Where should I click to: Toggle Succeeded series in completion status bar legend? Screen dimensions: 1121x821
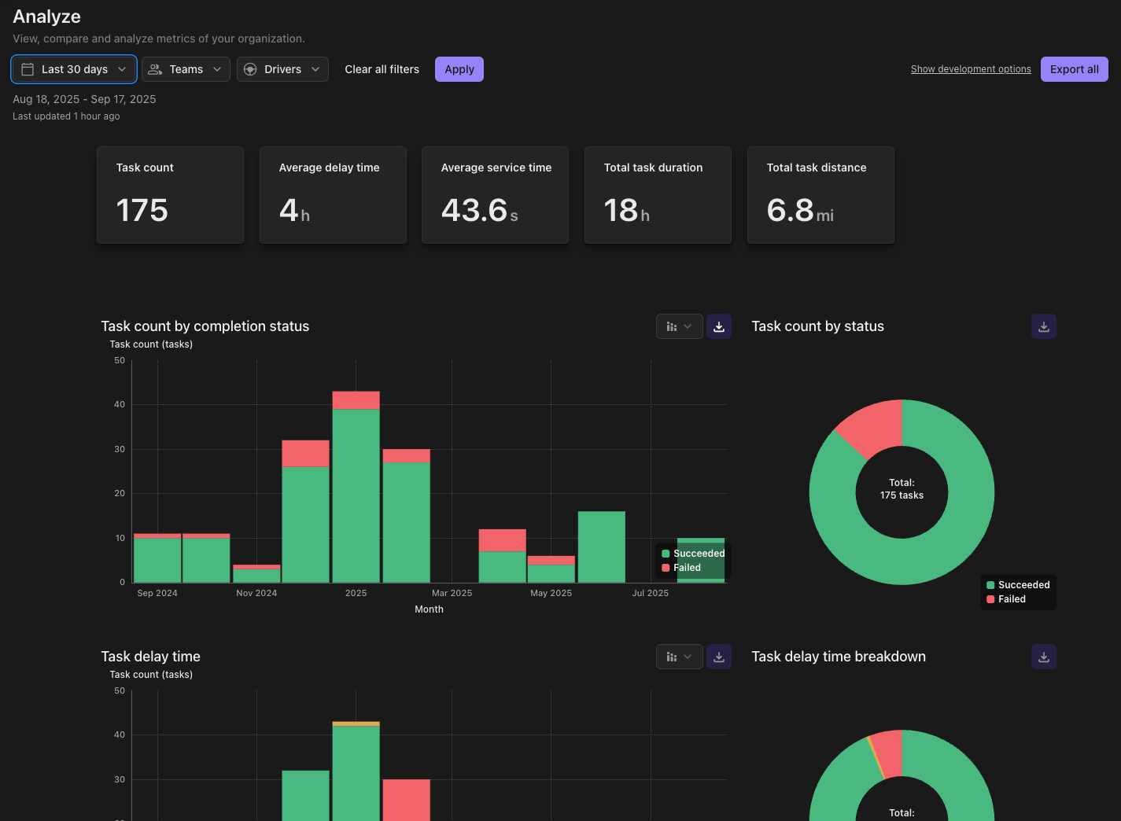(693, 554)
